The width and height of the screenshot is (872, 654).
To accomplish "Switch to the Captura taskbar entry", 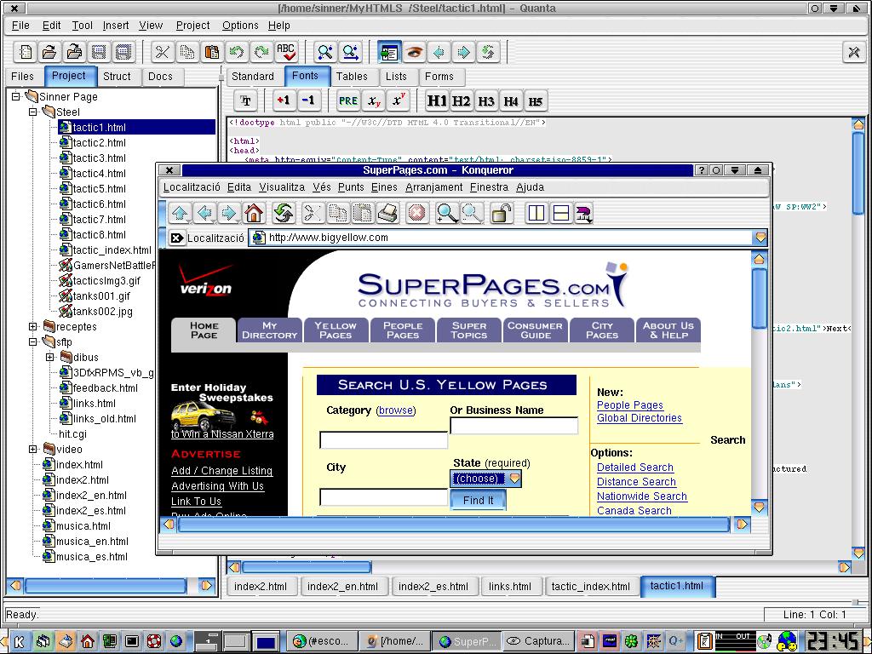I will coord(539,641).
